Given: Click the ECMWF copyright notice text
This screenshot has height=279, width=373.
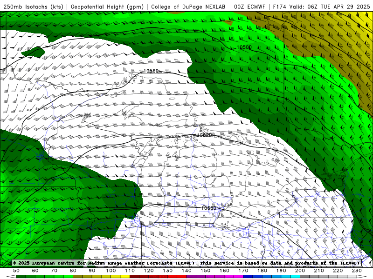Looking at the screenshot, I should point(186,263).
